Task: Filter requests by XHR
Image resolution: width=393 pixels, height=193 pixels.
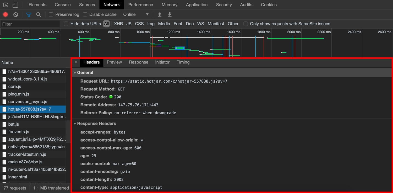Action: pyautogui.click(x=118, y=24)
